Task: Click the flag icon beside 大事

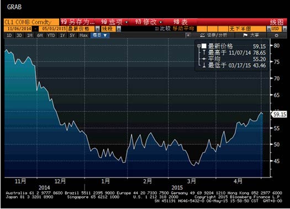Action: [245, 35]
